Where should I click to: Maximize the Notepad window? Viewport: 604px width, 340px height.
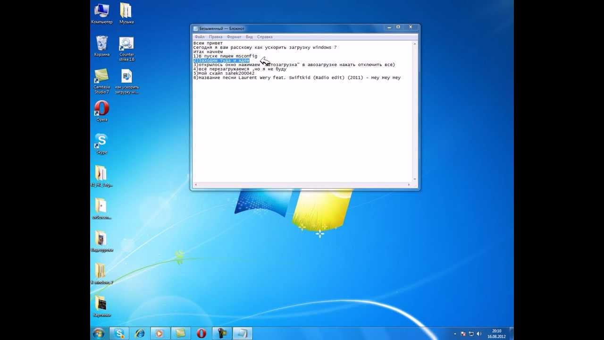tap(398, 27)
